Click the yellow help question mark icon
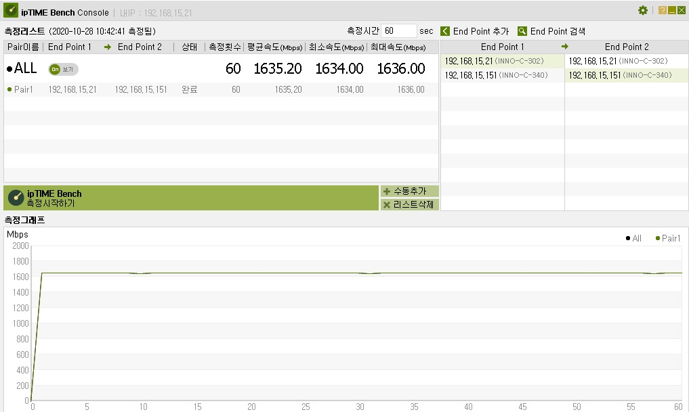689x412 pixels. pyautogui.click(x=662, y=10)
